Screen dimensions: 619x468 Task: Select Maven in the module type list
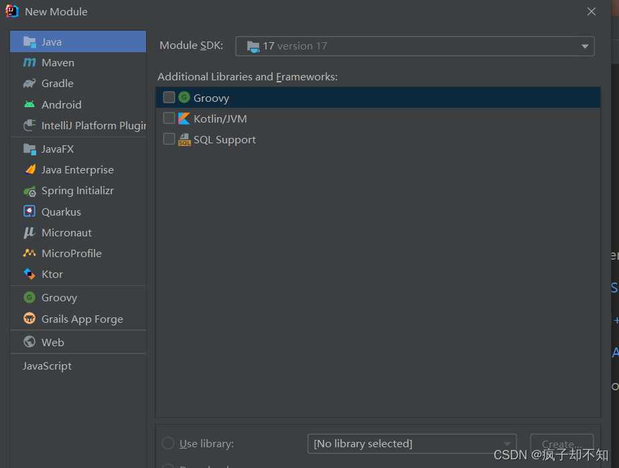pos(78,63)
